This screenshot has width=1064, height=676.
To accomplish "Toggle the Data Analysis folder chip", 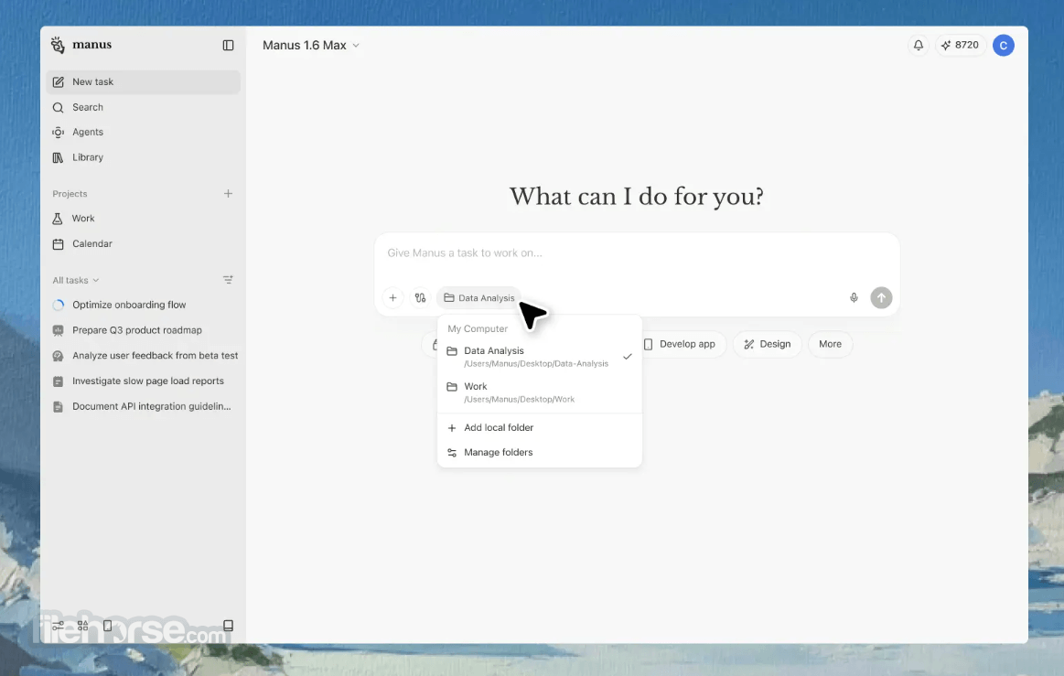I will pos(479,298).
